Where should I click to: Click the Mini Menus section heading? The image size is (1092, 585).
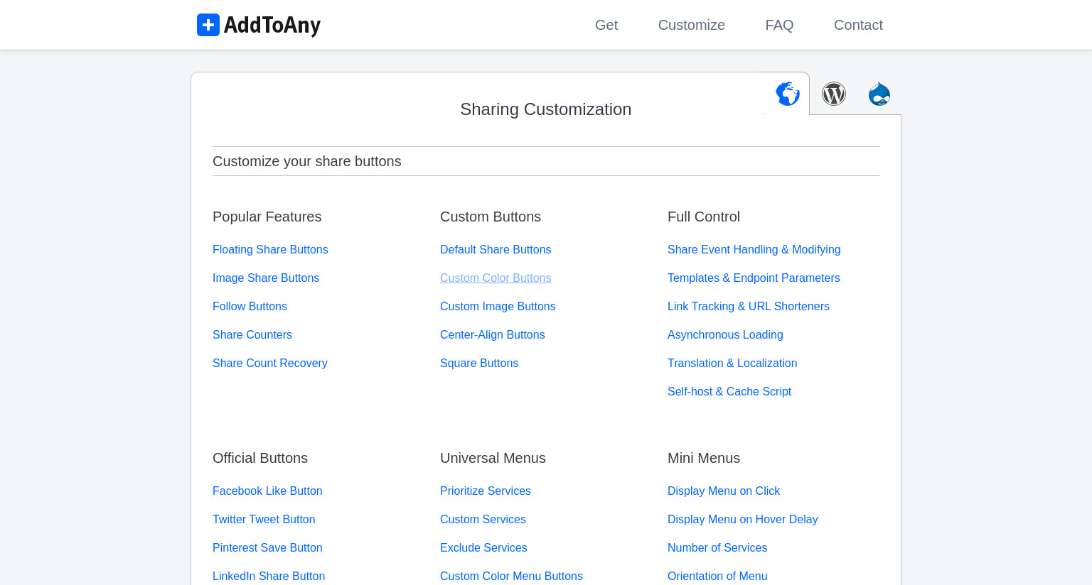point(704,458)
